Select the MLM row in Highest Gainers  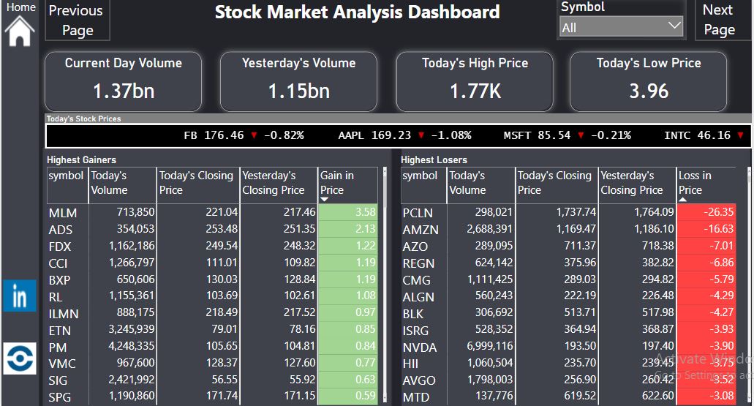tap(212, 212)
